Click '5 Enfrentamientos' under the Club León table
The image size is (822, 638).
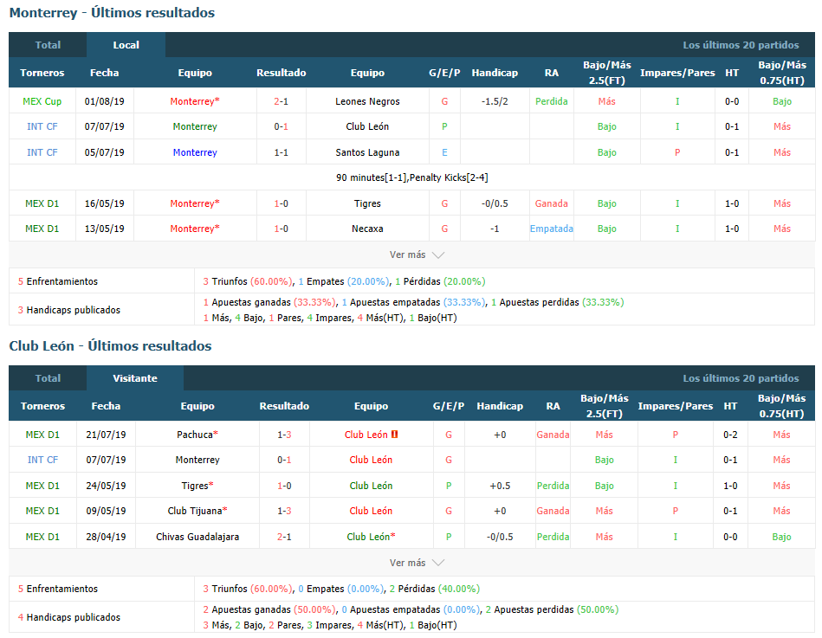[x=58, y=589]
